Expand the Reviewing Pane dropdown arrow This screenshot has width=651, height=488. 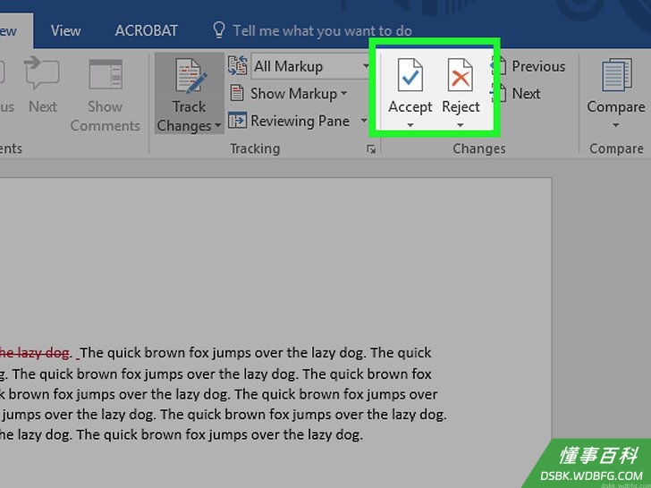[364, 121]
